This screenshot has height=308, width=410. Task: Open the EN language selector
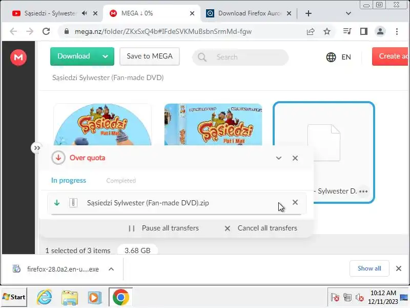pos(339,57)
